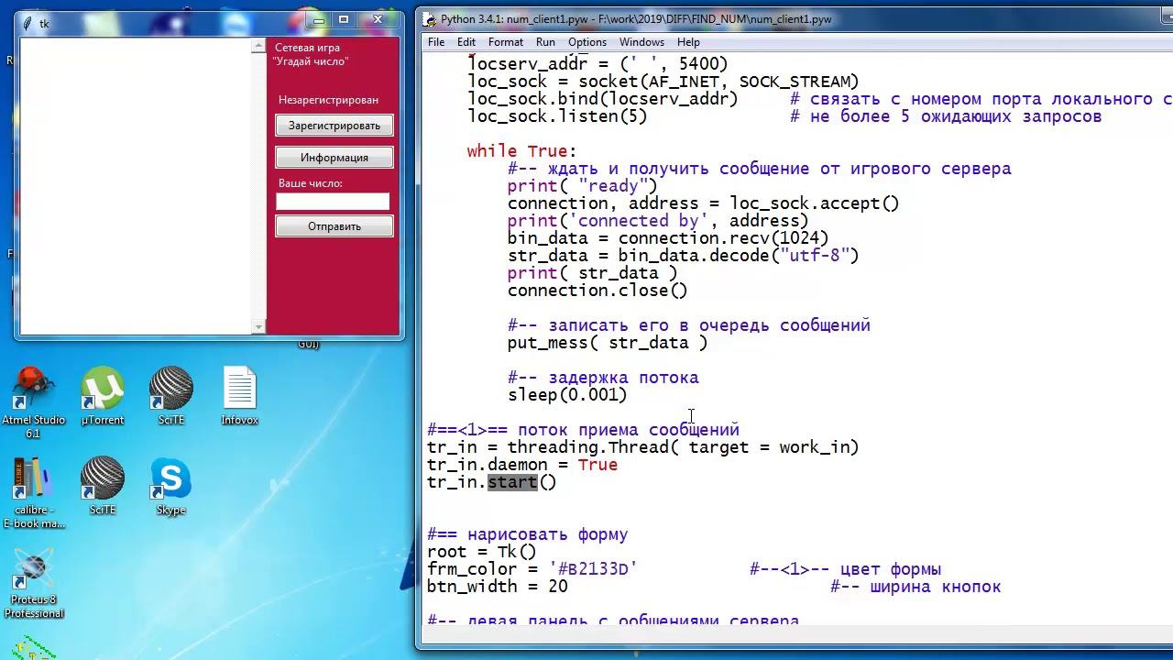Image resolution: width=1173 pixels, height=660 pixels.
Task: Open the calibre E-book management shortcut
Action: tap(34, 493)
